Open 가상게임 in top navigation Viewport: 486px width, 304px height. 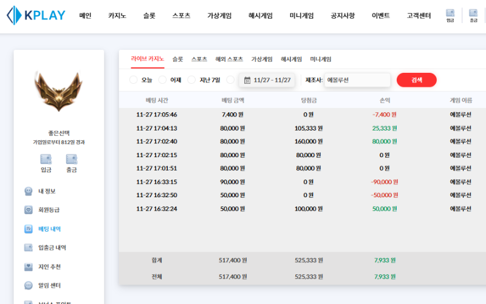219,16
